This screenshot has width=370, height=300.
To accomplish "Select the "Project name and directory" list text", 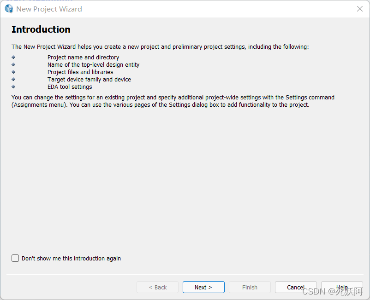I will click(x=83, y=58).
